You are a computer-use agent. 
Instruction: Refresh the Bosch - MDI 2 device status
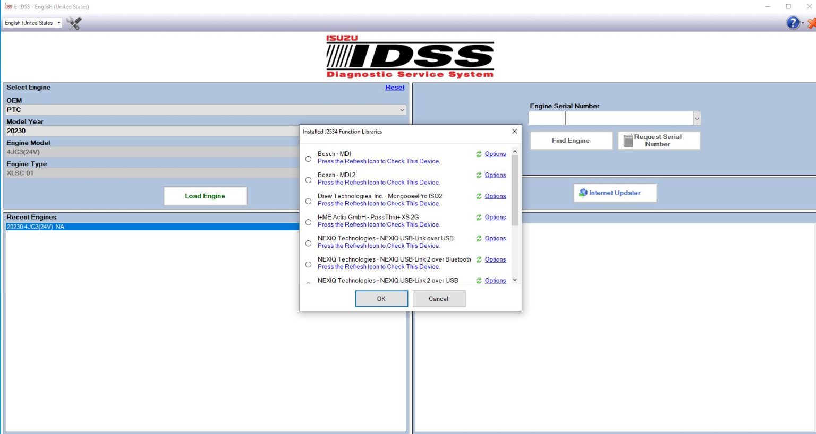tap(478, 175)
